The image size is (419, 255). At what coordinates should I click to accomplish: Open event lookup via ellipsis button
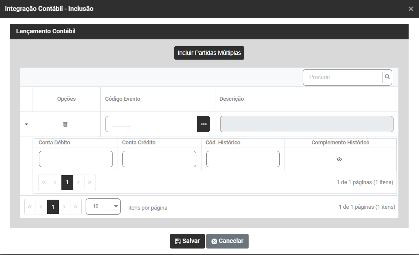point(204,124)
